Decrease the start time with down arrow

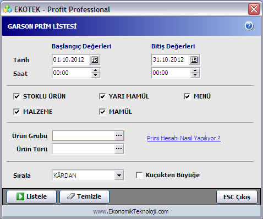(95, 75)
